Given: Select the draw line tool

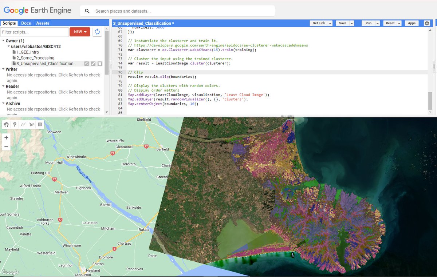Looking at the screenshot, I should (x=23, y=124).
